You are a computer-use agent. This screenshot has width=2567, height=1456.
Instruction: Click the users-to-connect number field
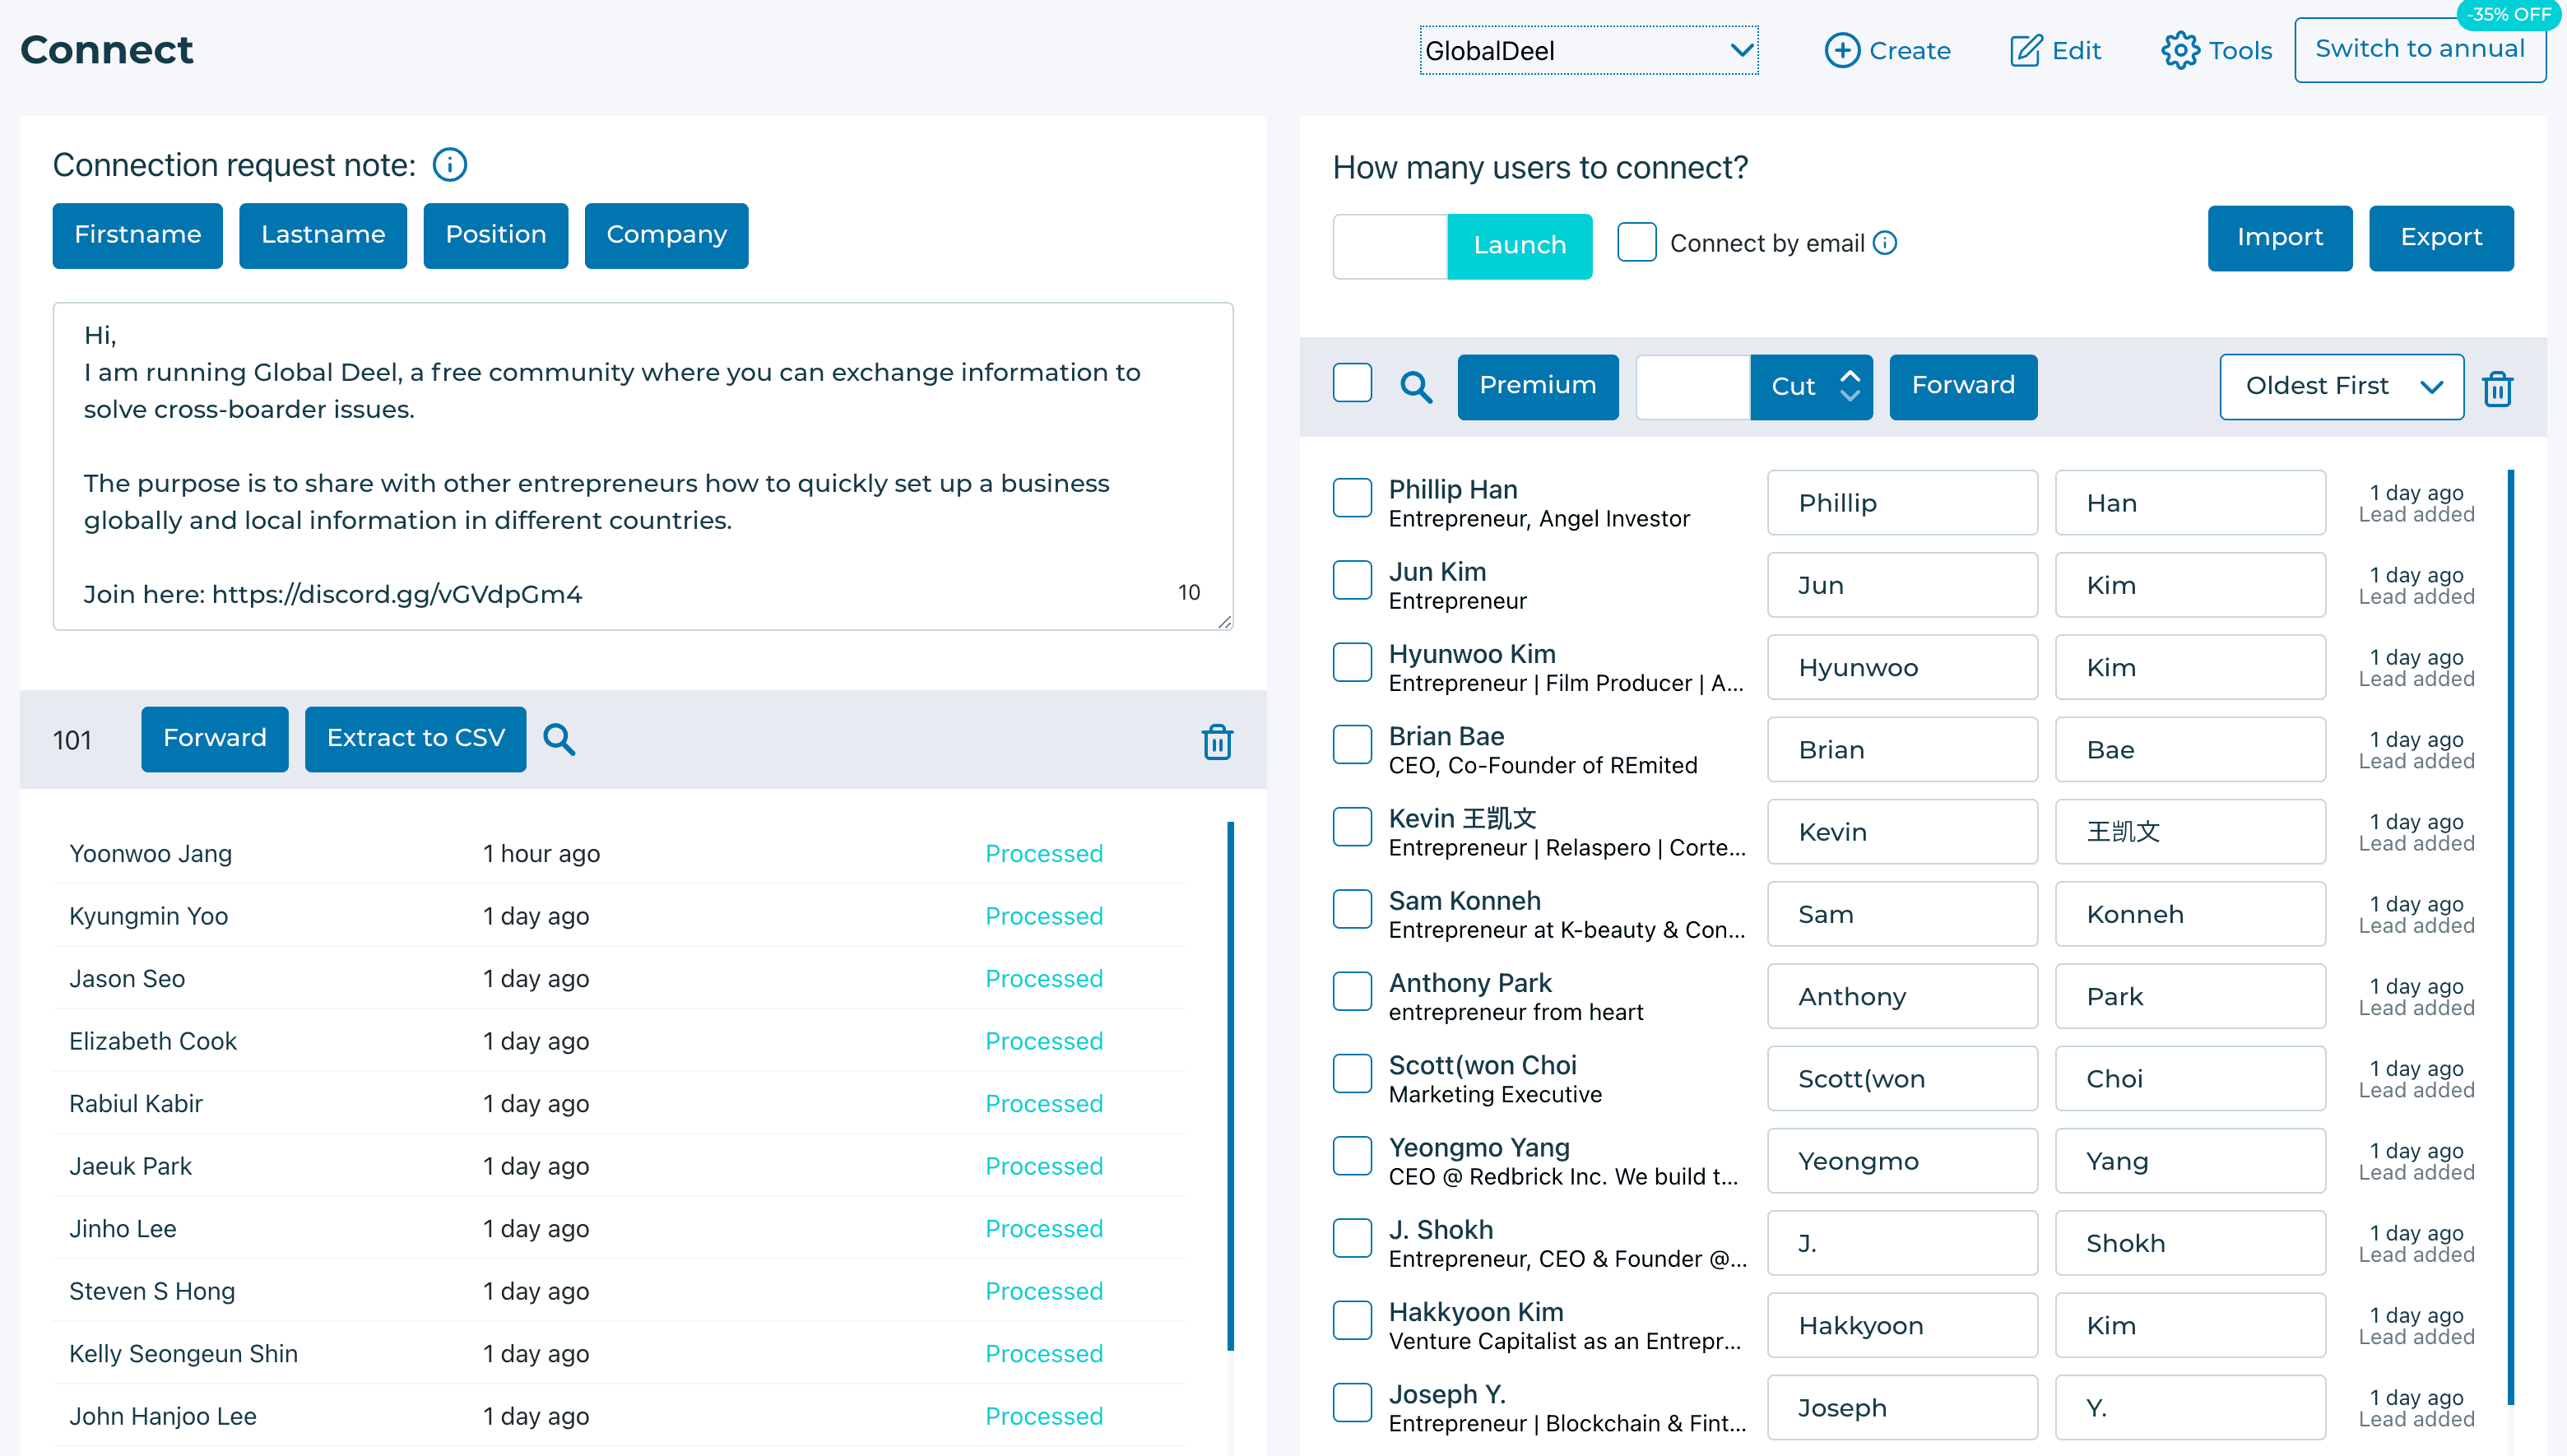(1390, 246)
